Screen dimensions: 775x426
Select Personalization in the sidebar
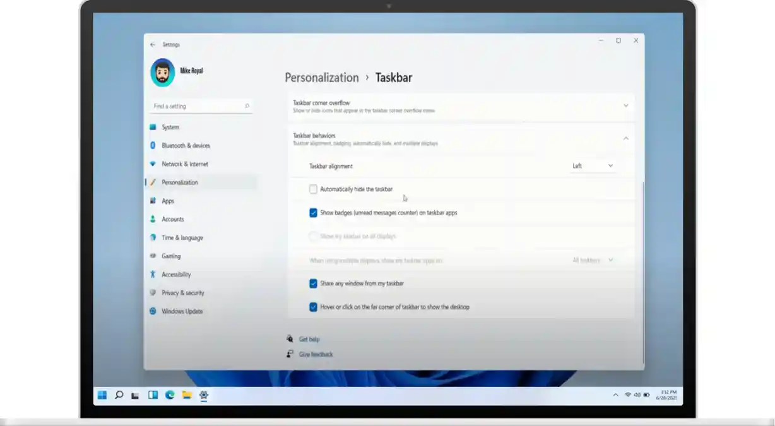coord(201,182)
